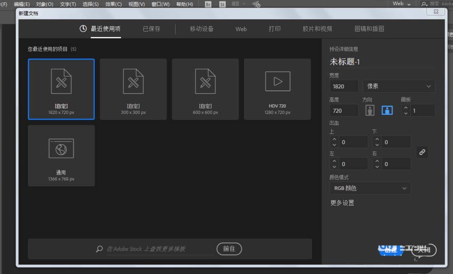Open the Web workspace dropdown

point(401,4)
